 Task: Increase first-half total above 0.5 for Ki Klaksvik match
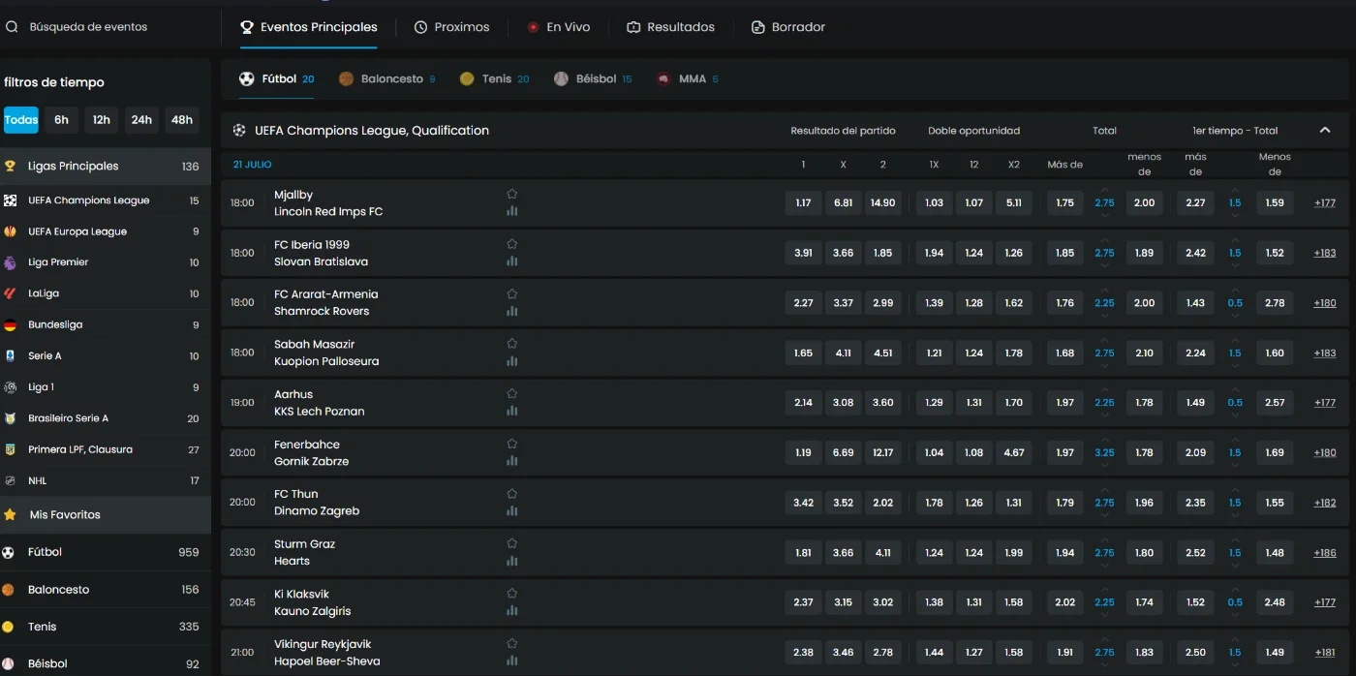click(1235, 590)
